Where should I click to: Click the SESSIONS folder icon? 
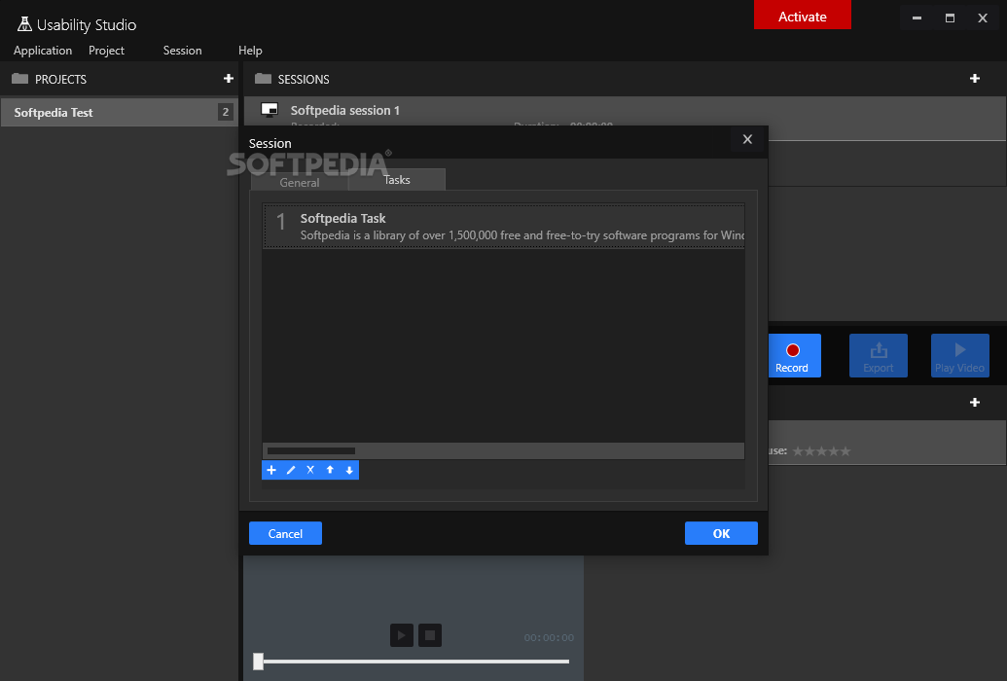[x=263, y=79]
